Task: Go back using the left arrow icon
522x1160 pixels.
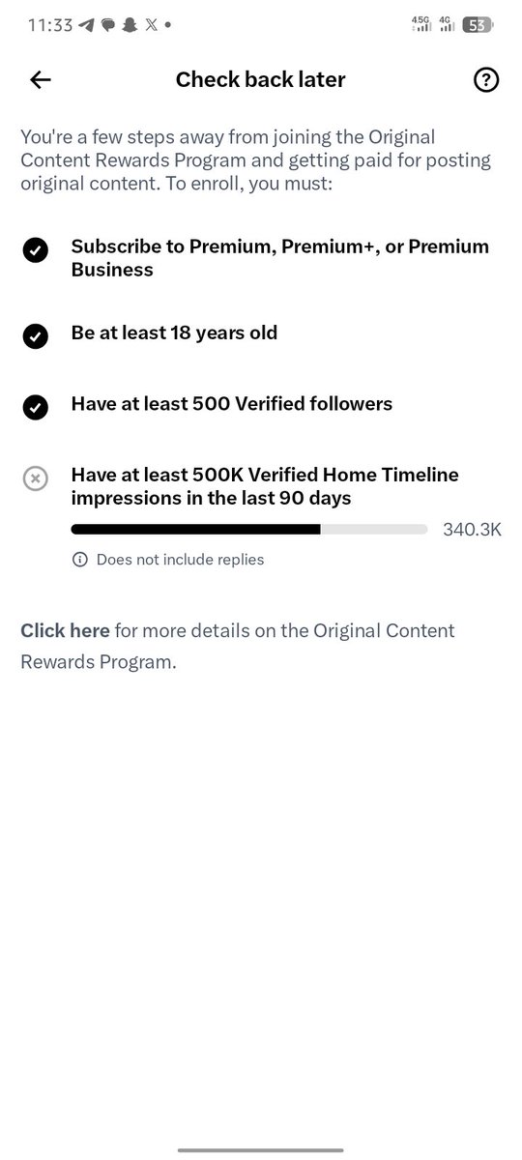Action: tap(40, 80)
